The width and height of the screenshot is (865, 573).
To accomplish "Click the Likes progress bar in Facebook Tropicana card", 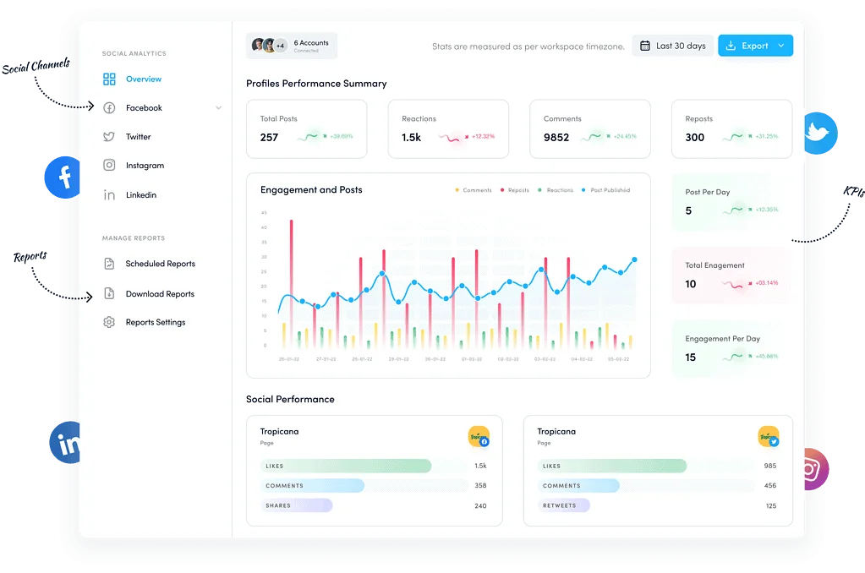I will (x=346, y=466).
